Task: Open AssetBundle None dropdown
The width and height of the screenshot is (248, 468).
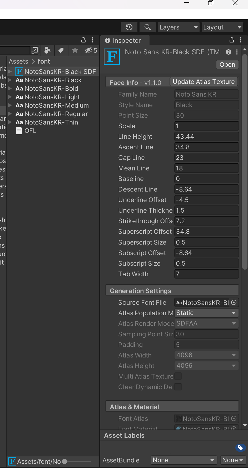Action: tap(184, 460)
